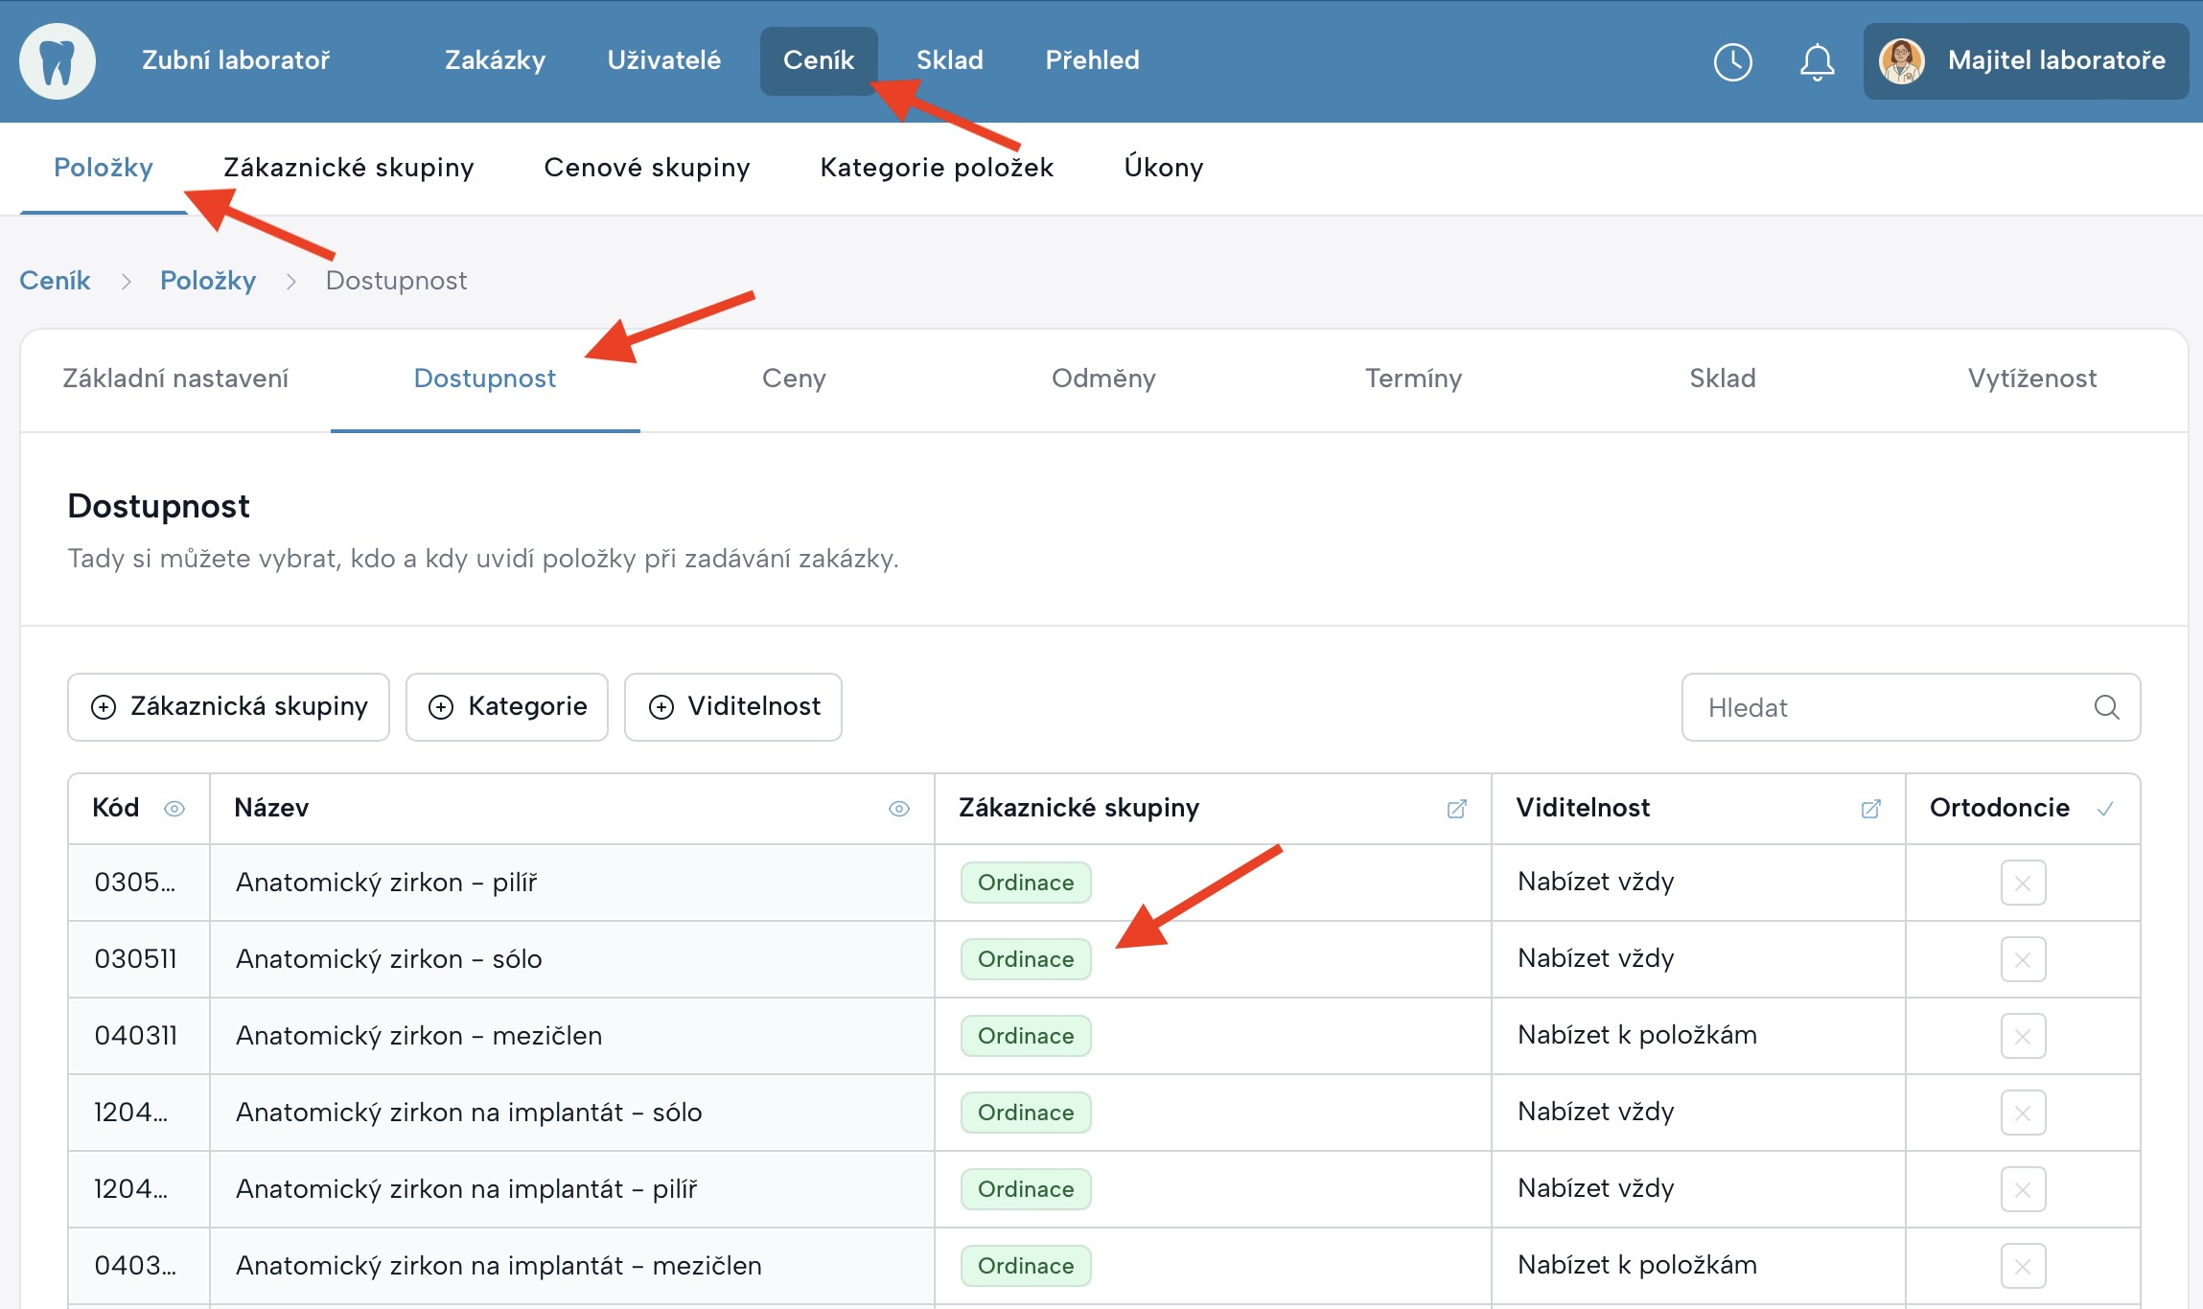This screenshot has width=2203, height=1309.
Task: Click the search magnifier icon
Action: pyautogui.click(x=2106, y=707)
